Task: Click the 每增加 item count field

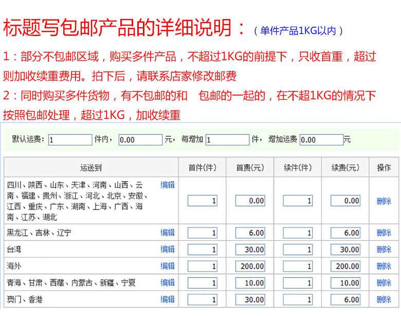Action: coord(228,140)
